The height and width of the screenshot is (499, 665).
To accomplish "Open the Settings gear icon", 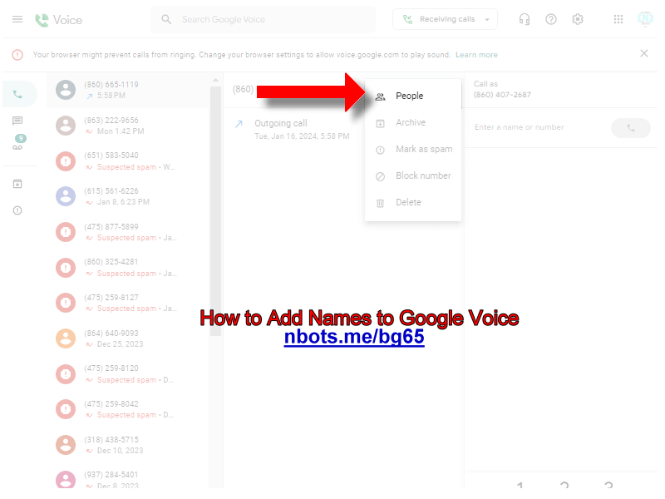I will pyautogui.click(x=578, y=19).
